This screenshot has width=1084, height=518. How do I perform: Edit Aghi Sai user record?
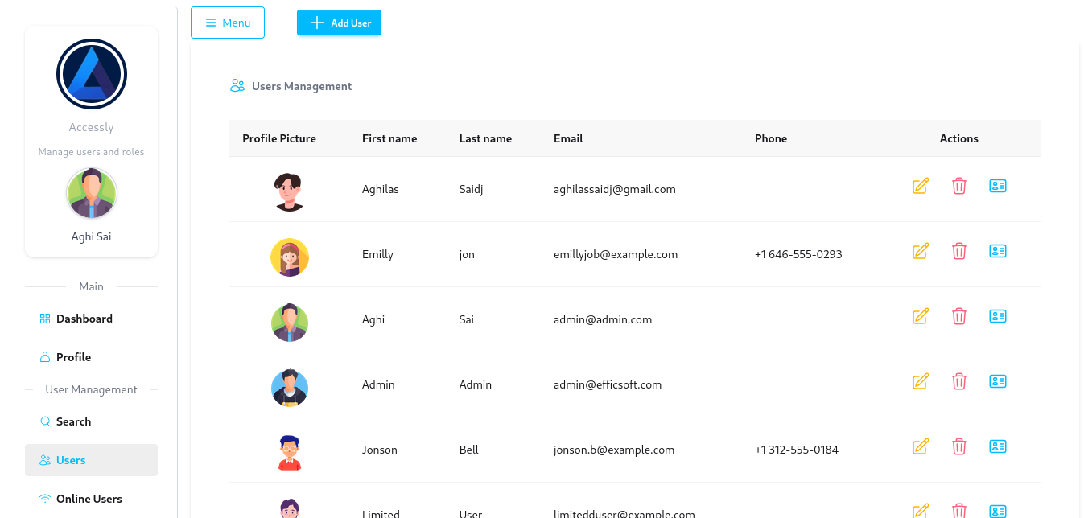click(921, 316)
